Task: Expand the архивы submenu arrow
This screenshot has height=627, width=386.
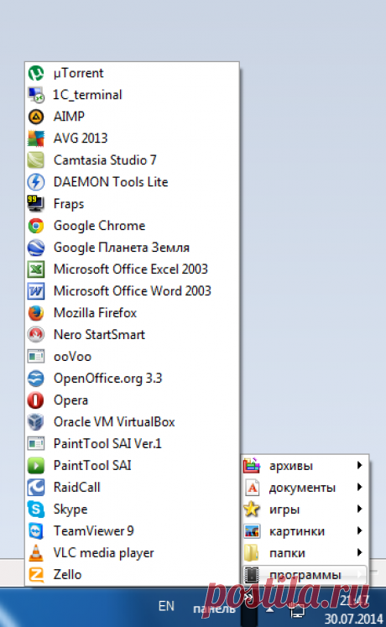Action: 359,466
